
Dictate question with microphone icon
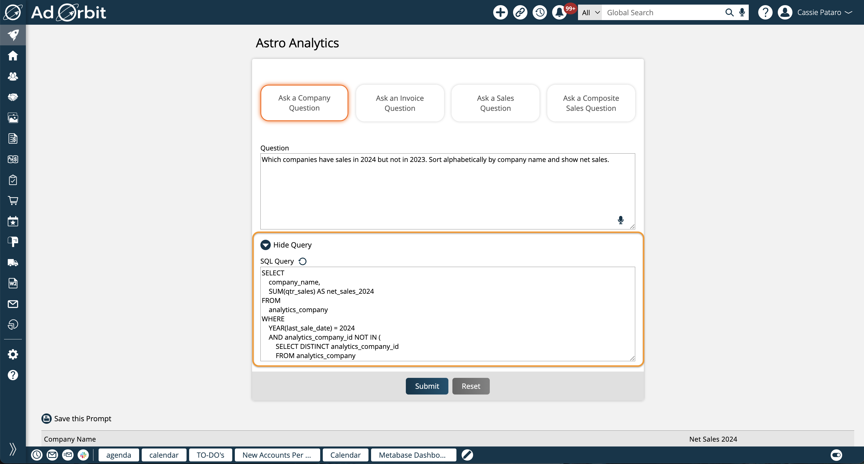[621, 220]
